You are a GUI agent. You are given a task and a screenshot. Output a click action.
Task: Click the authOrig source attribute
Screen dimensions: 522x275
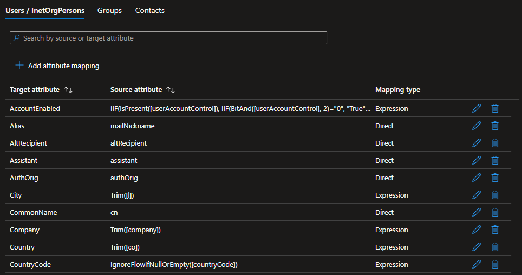(124, 178)
